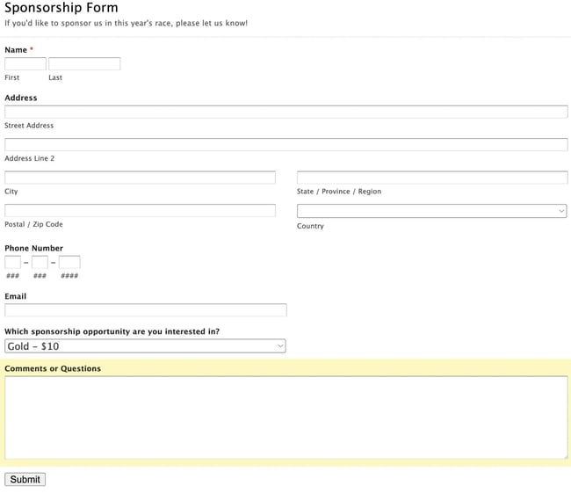
Task: Click the Last name input field
Action: point(84,64)
